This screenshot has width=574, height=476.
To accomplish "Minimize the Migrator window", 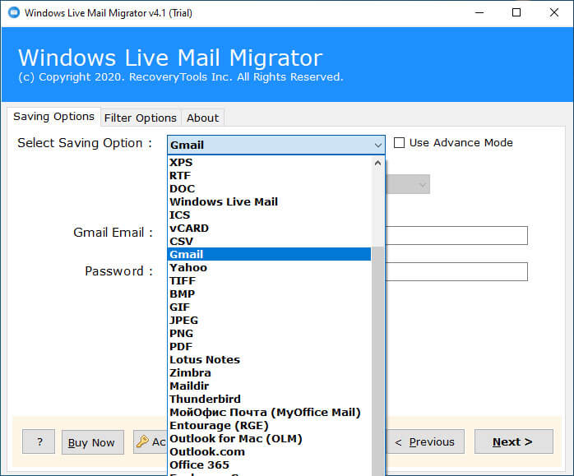I will pos(479,13).
